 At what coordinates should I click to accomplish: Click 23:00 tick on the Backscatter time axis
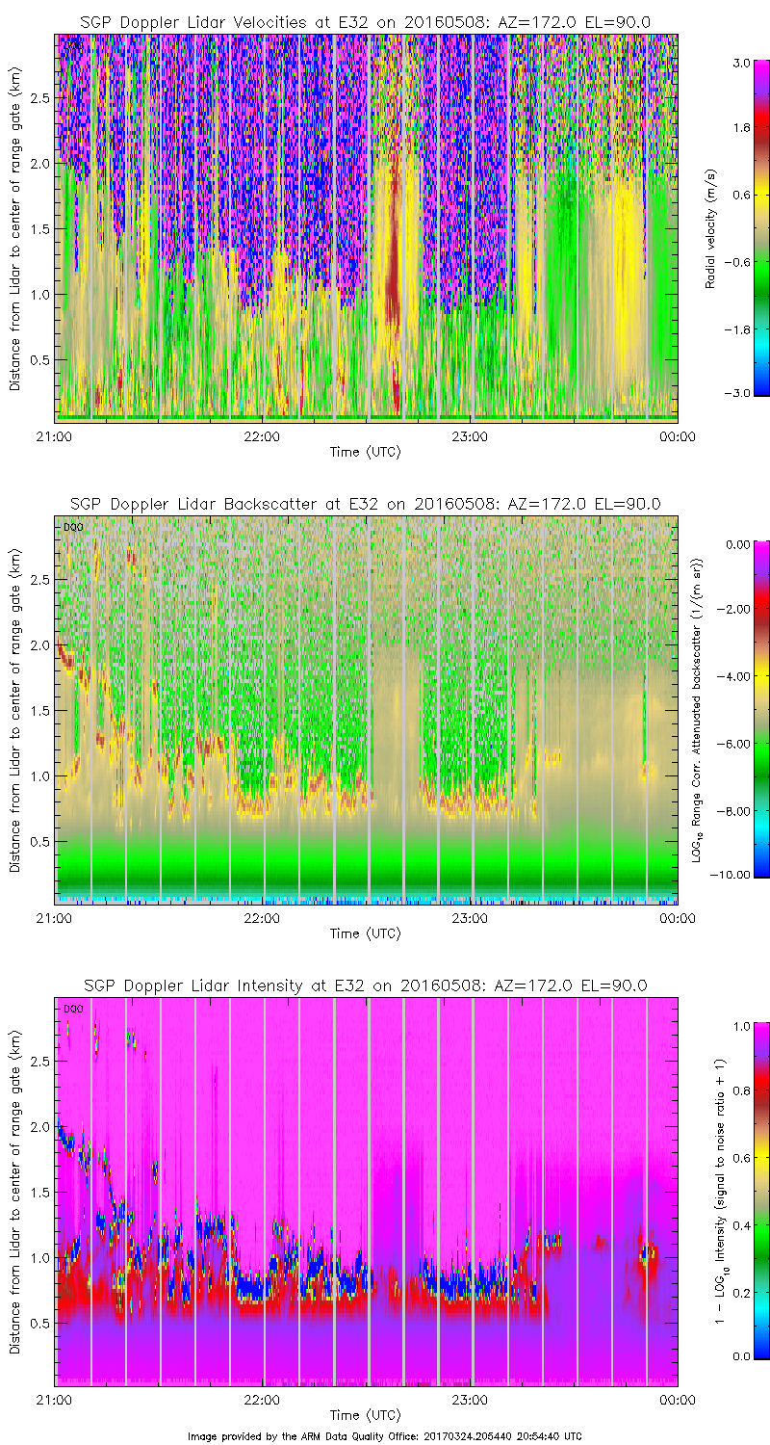470,918
